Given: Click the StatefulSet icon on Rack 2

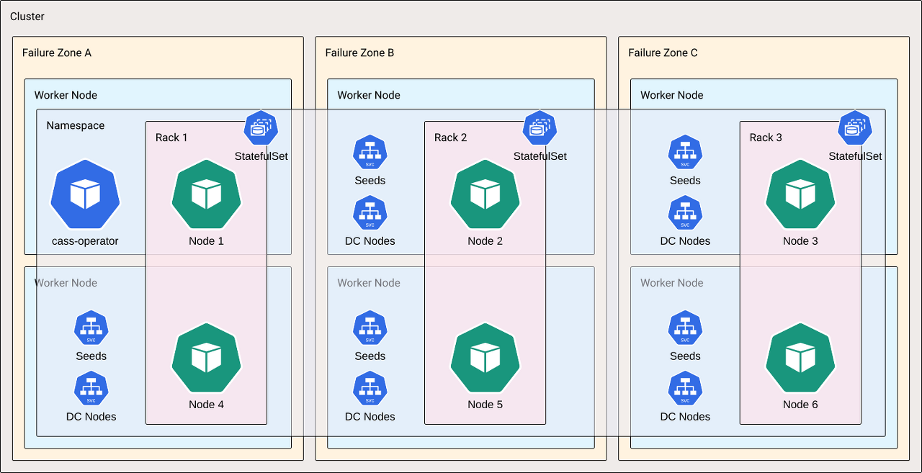Looking at the screenshot, I should 540,128.
